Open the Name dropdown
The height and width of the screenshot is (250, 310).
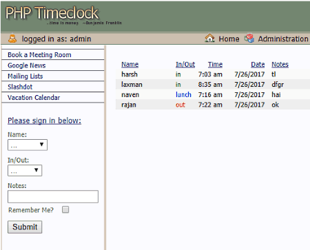pos(28,145)
